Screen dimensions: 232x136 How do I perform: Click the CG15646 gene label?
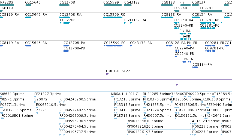(x=33, y=2)
